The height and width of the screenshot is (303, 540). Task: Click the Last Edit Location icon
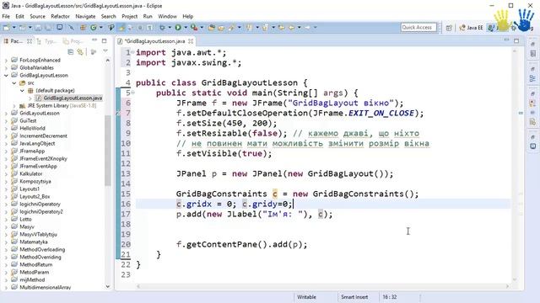click(x=281, y=28)
